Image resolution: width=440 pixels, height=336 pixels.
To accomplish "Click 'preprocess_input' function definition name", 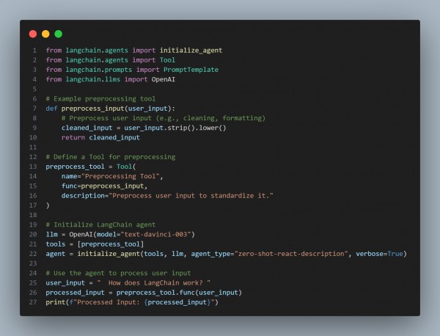I will [93, 109].
